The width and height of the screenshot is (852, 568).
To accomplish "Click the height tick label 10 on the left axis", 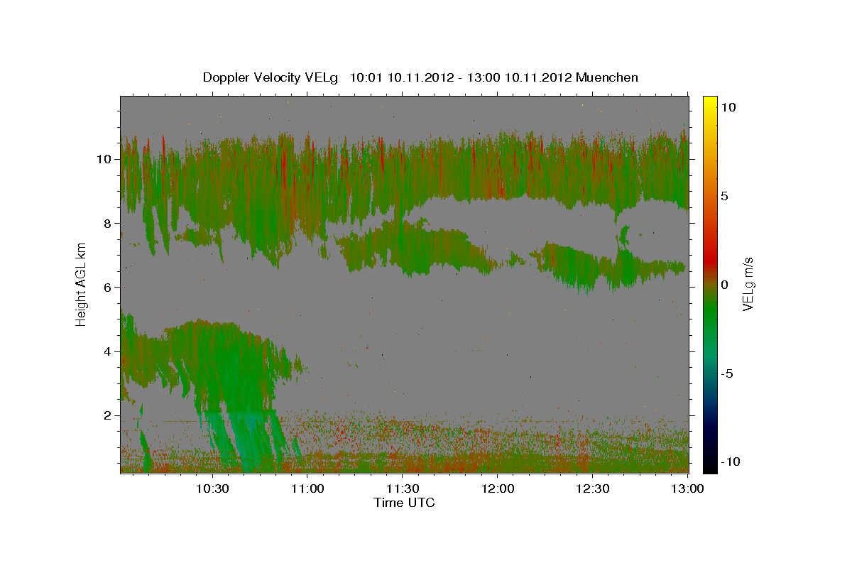I will pyautogui.click(x=106, y=159).
